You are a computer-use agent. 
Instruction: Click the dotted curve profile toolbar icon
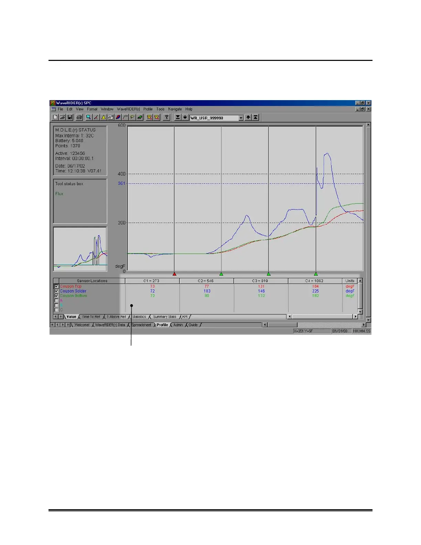point(125,117)
